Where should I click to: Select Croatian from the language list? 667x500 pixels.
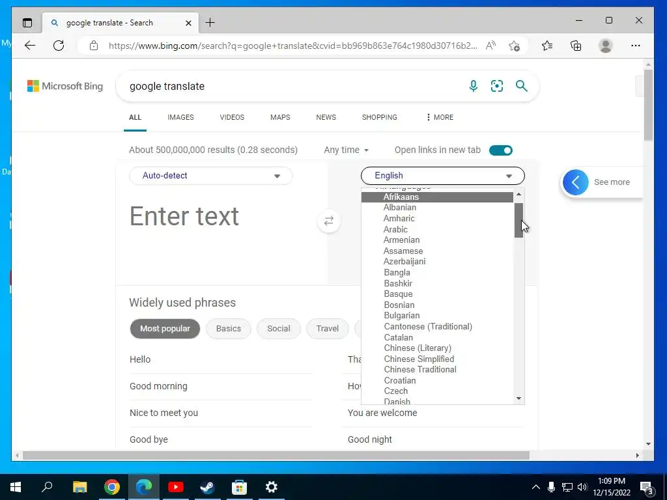pos(437,380)
